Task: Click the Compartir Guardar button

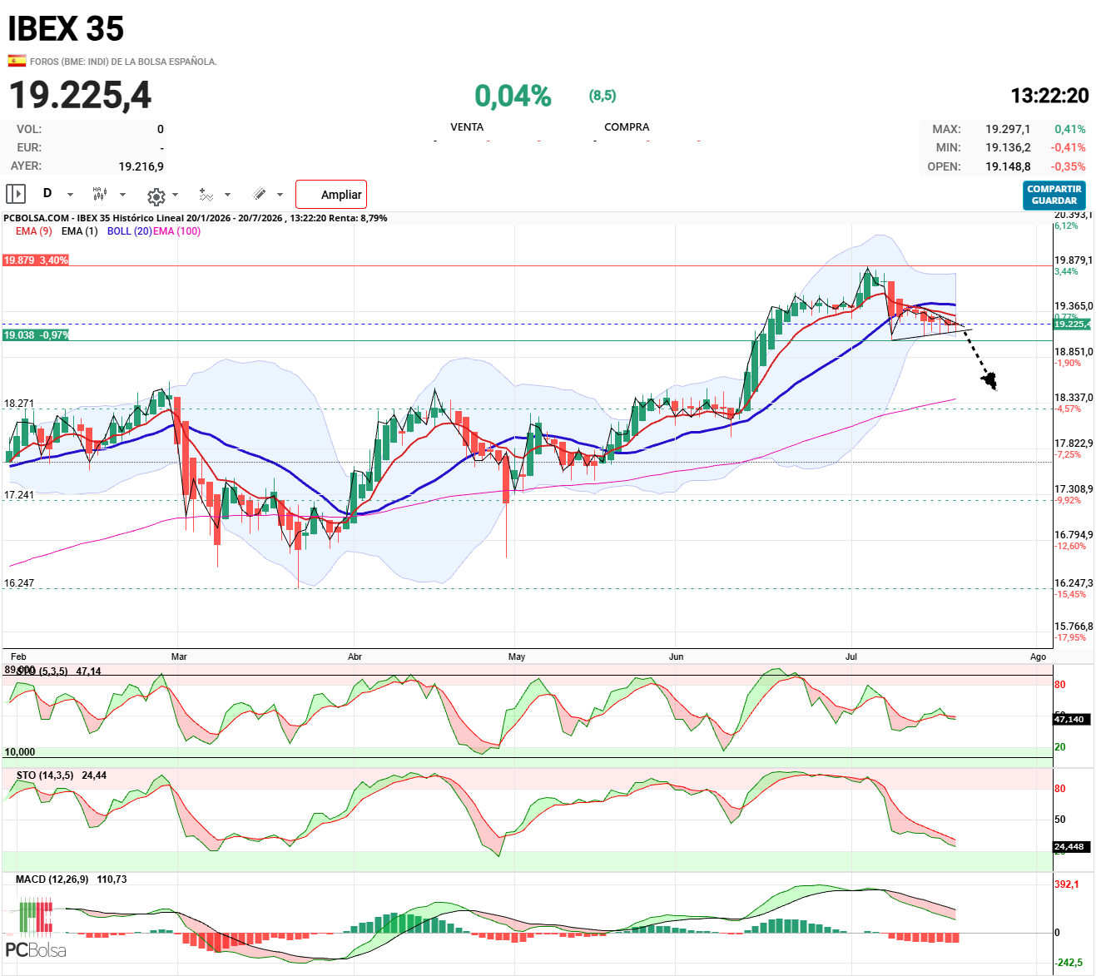Action: click(x=1054, y=195)
